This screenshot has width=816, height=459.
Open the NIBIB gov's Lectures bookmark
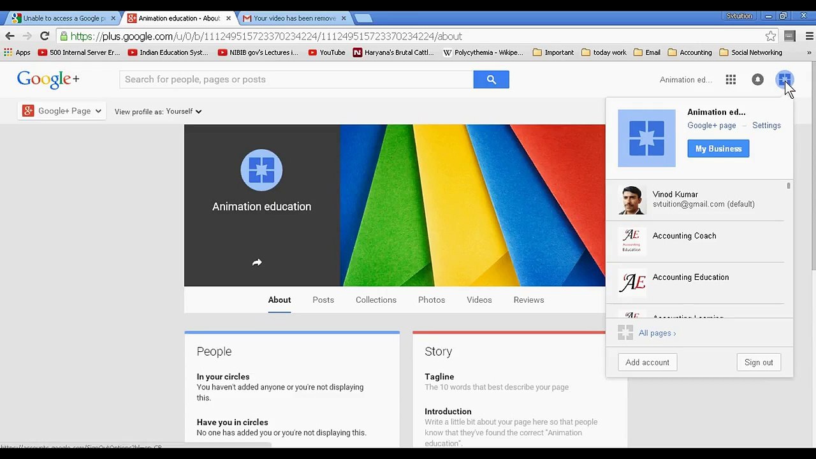pyautogui.click(x=258, y=52)
